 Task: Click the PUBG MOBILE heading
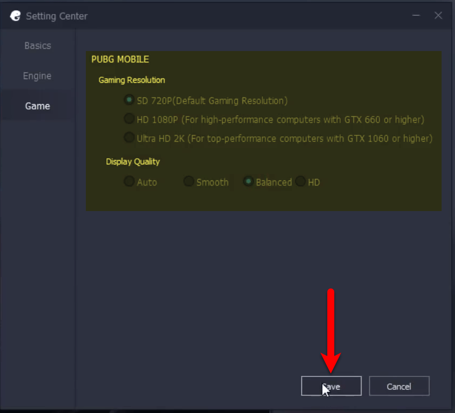pos(120,59)
